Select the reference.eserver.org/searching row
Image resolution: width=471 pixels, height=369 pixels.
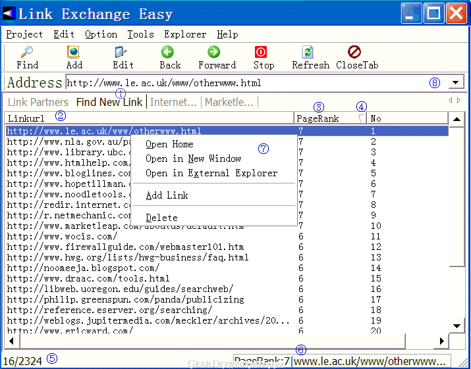point(227,310)
